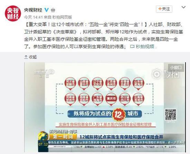Click the CCTV logo watermark in video
This screenshot has height=154, width=190.
44,73
